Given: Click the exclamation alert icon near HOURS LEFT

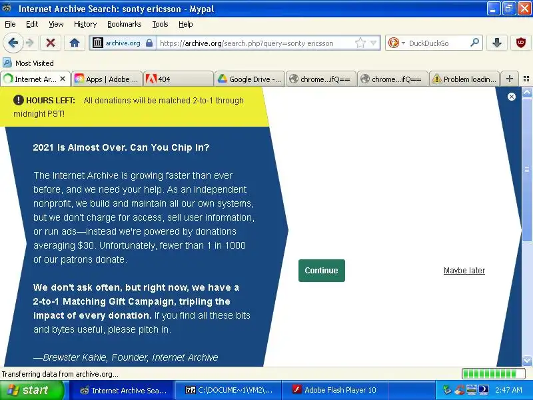Looking at the screenshot, I should (19, 100).
